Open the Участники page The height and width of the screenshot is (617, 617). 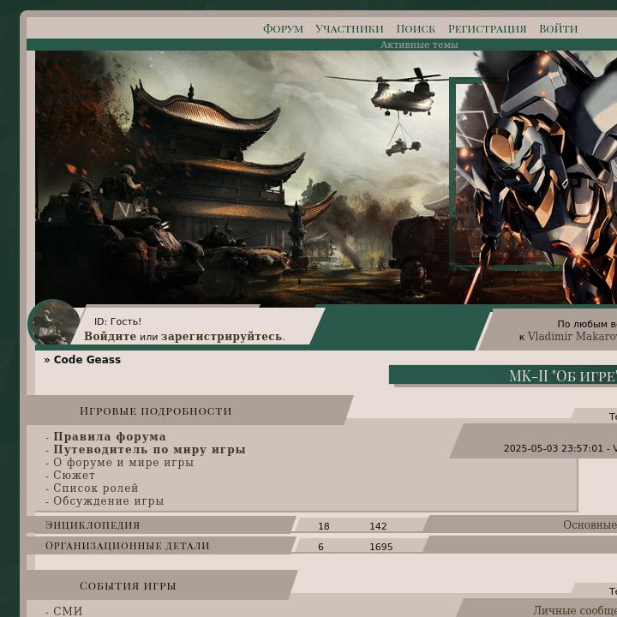[350, 29]
